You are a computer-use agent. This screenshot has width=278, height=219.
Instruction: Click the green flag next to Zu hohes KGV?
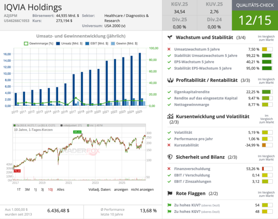(169, 211)
